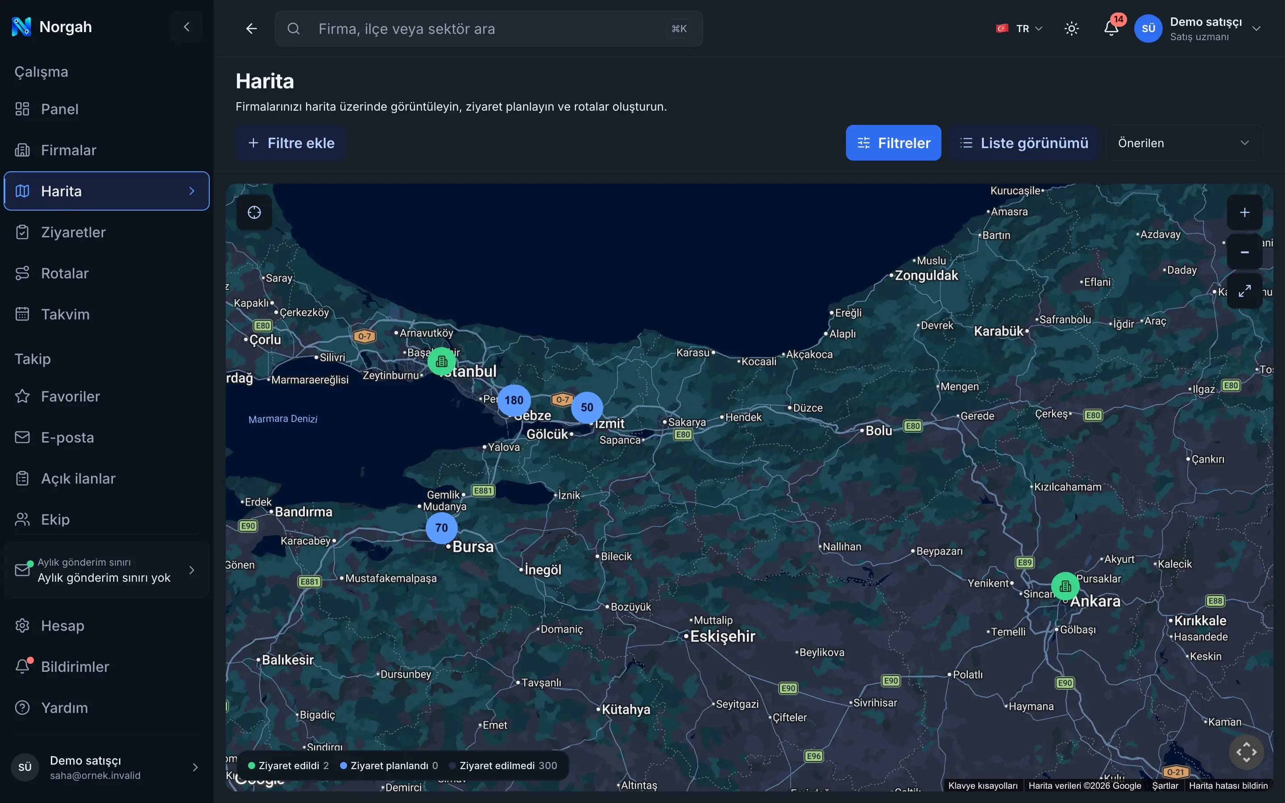The width and height of the screenshot is (1285, 803).
Task: Go back using the left arrow
Action: tap(251, 29)
